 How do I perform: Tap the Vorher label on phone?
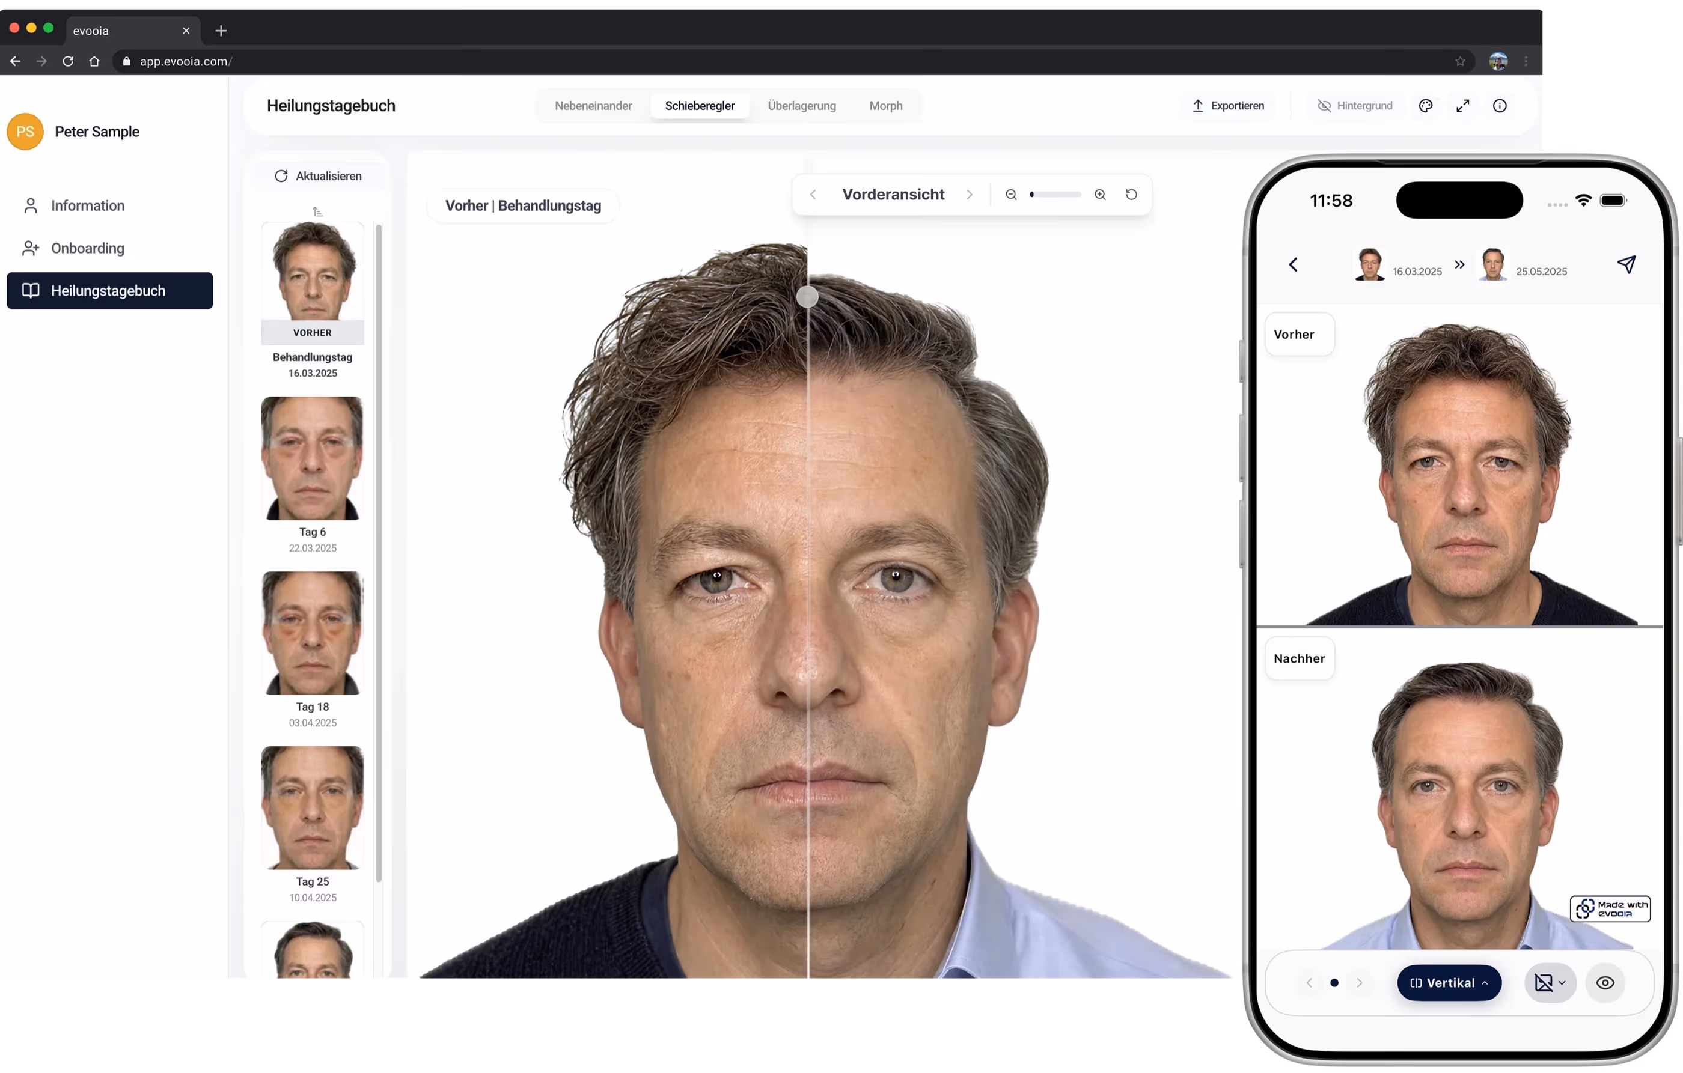pyautogui.click(x=1300, y=335)
